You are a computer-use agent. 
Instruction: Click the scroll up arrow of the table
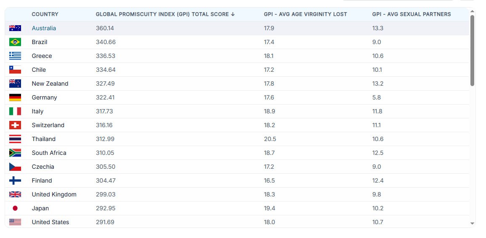pos(472,11)
